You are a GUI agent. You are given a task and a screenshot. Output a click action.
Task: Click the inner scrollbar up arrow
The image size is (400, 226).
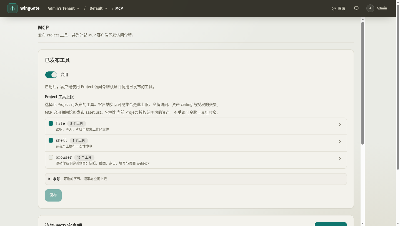[362, 19]
